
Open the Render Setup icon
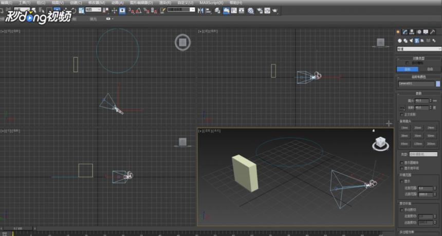pyautogui.click(x=260, y=11)
